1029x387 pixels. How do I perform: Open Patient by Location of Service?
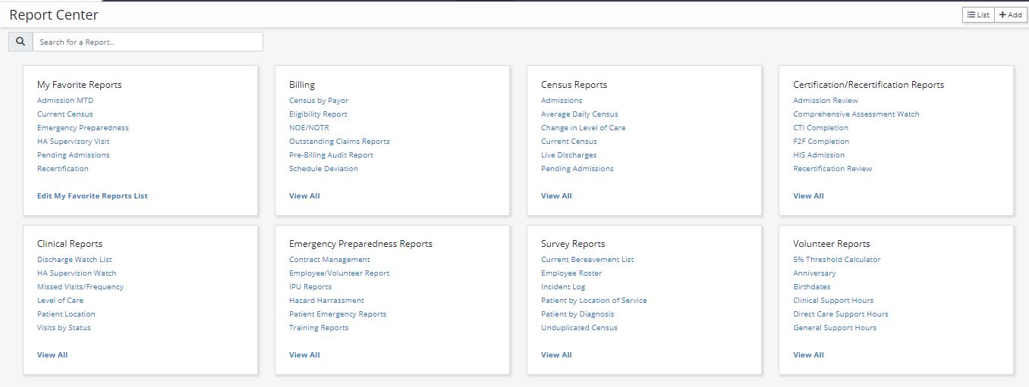click(x=594, y=301)
